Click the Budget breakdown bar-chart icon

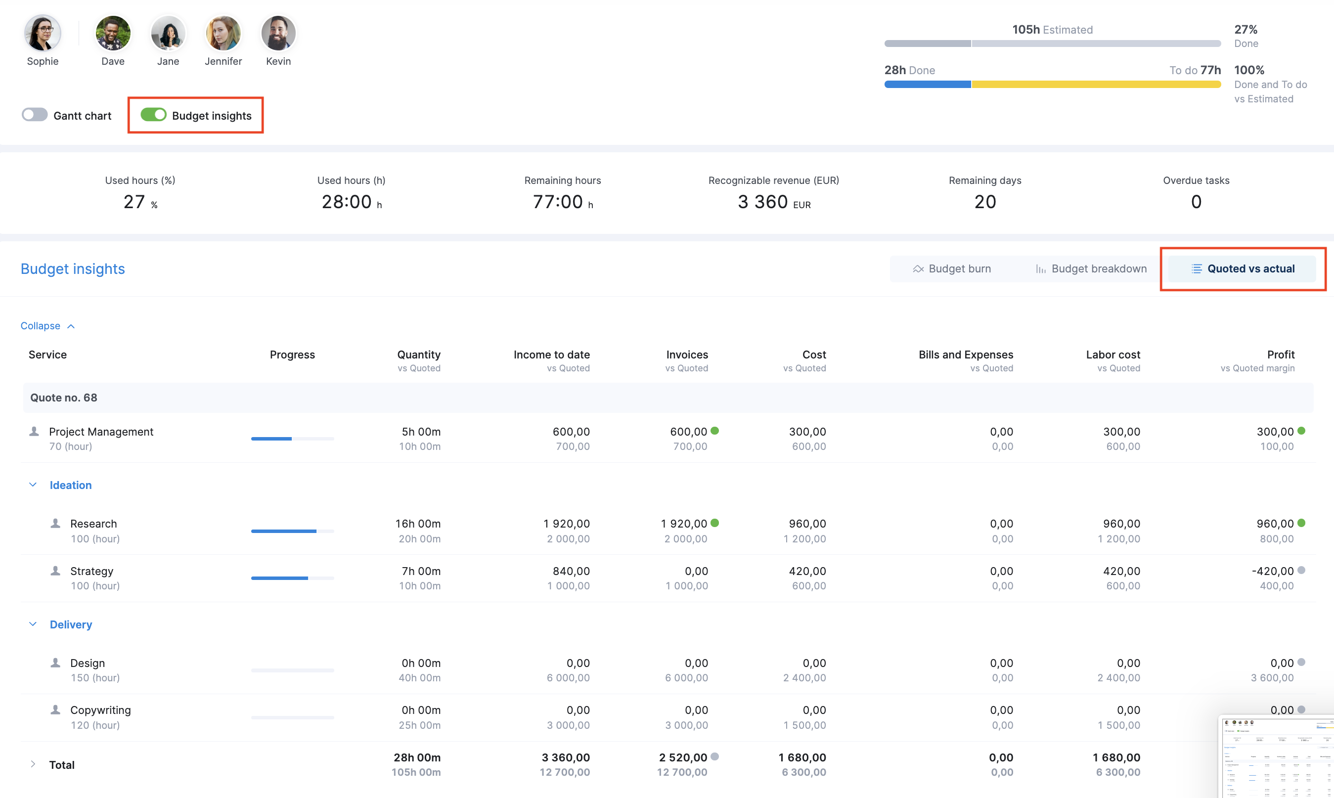[x=1040, y=268]
